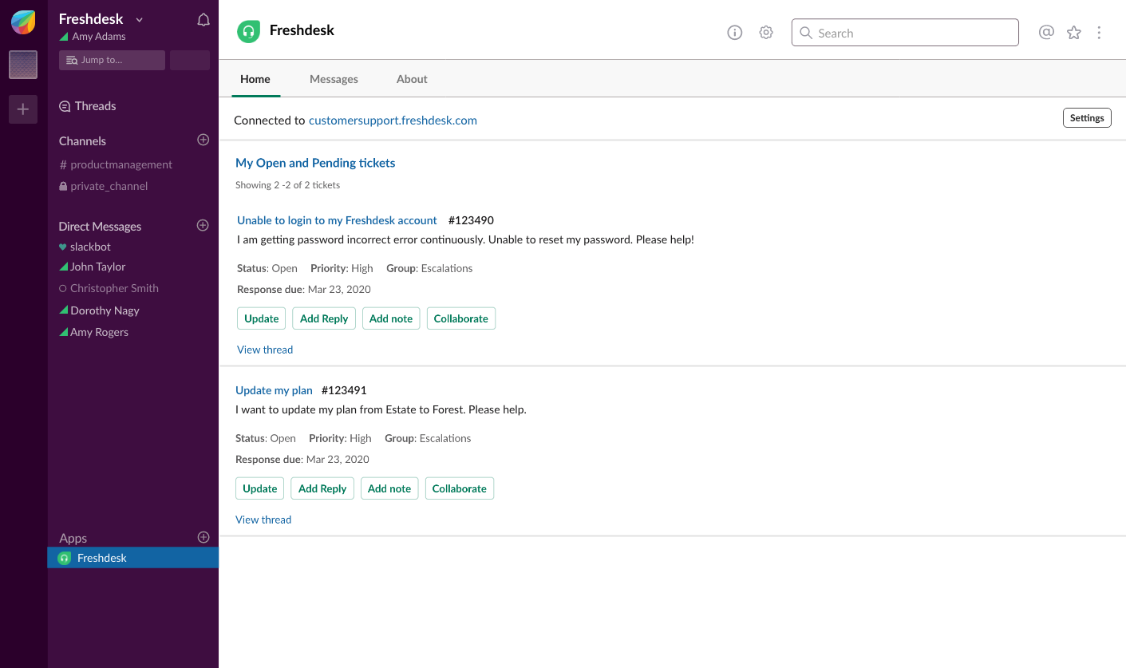Image resolution: width=1126 pixels, height=668 pixels.
Task: Switch to the Messages tab
Action: (x=334, y=79)
